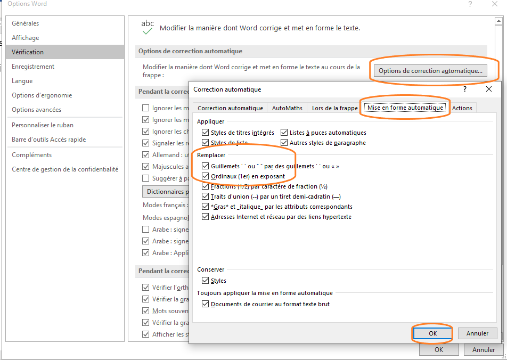Confirm with OK in Correction automatique dialog

pos(432,333)
